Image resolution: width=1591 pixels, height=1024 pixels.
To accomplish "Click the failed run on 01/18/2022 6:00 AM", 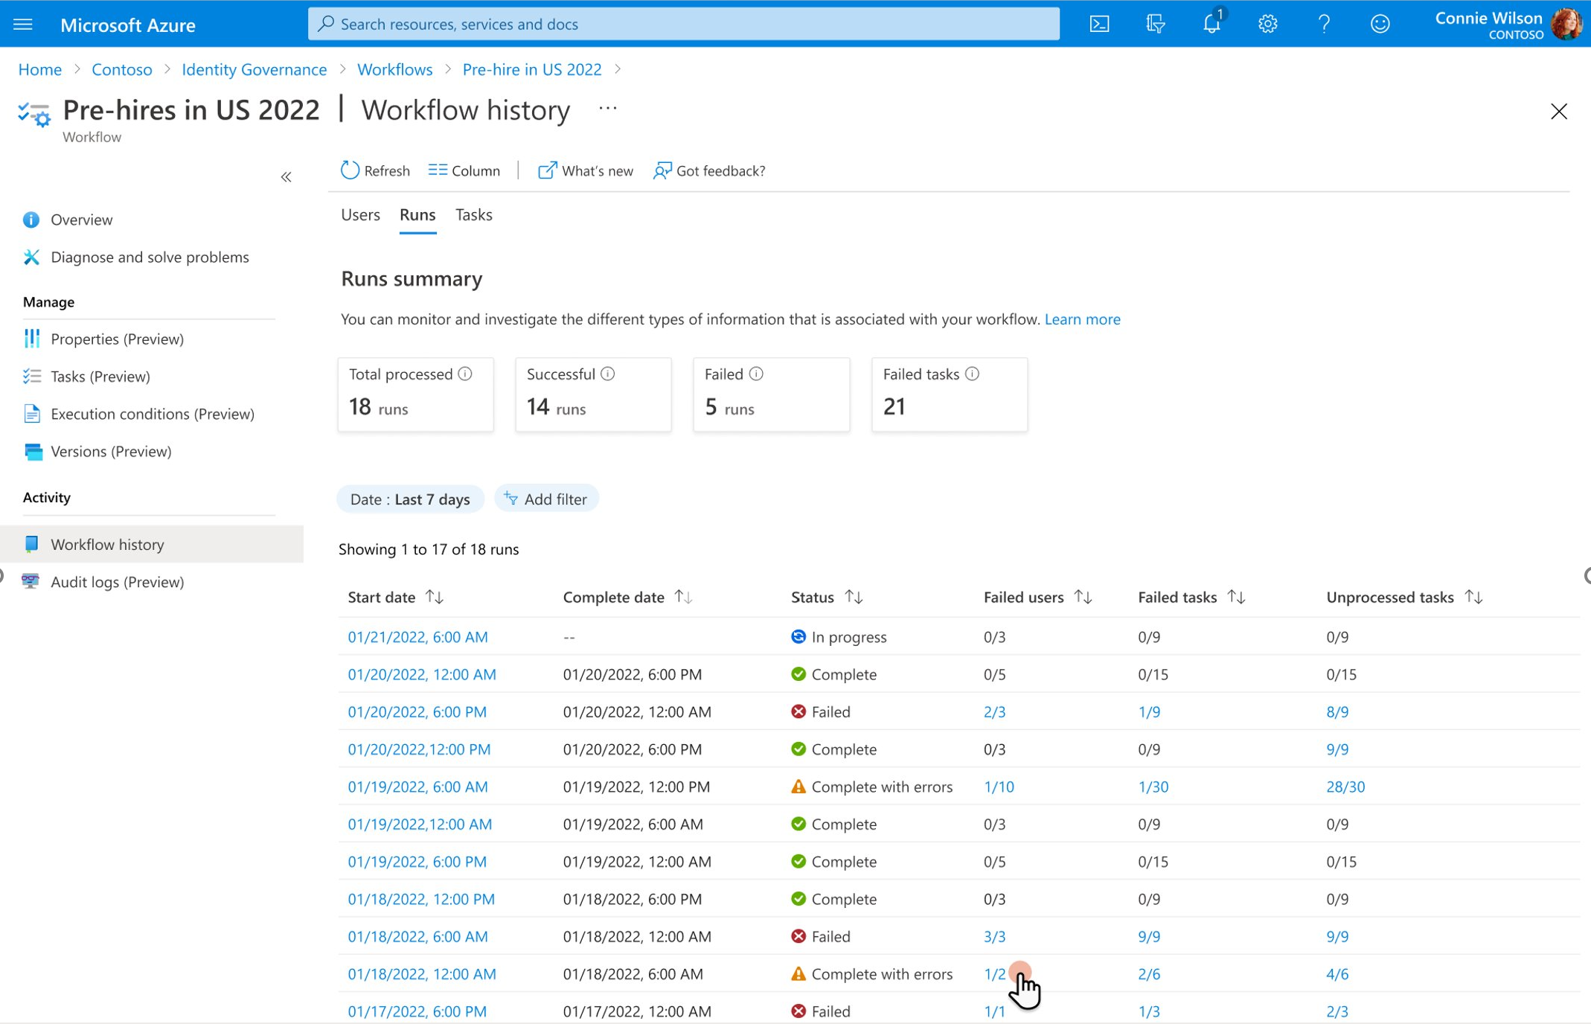I will point(417,936).
